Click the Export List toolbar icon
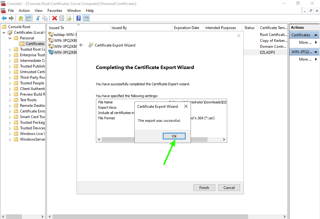Image resolution: width=320 pixels, height=219 pixels. click(69, 18)
